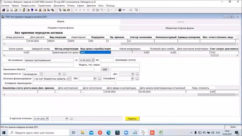Open the 'от 14.04.2021' date dropdown
242x136 pixels.
(93, 60)
